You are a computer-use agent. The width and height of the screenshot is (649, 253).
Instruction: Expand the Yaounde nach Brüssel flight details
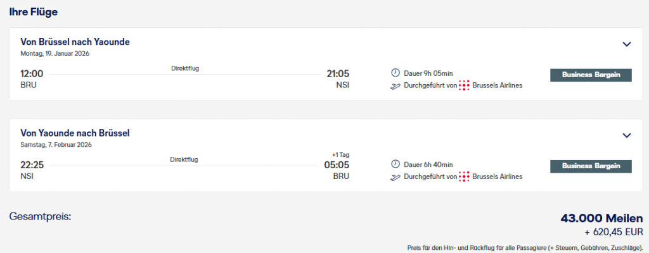[x=627, y=135]
